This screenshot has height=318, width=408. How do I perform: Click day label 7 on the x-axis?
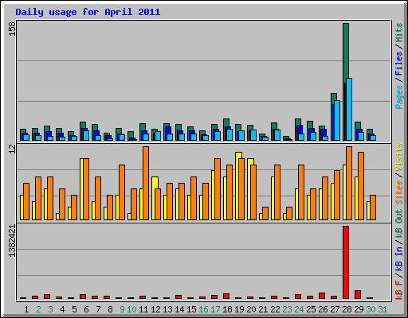(x=98, y=309)
